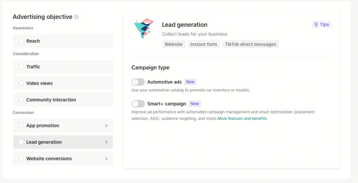
Task: Open the Tips button
Action: (x=322, y=24)
